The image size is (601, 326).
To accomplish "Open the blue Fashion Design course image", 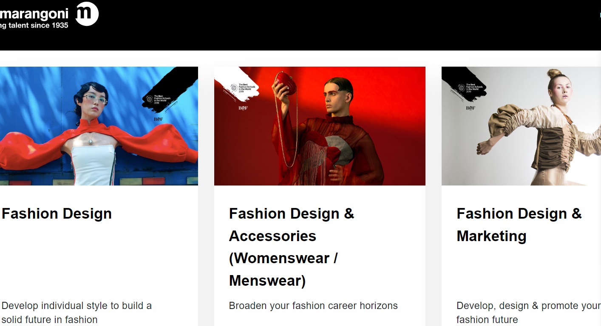I will point(99,126).
